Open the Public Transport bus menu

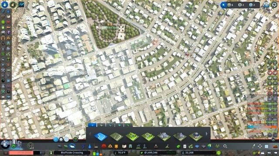[130, 146]
